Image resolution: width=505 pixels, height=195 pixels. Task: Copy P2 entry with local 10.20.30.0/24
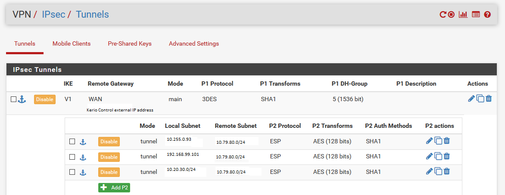click(x=438, y=172)
